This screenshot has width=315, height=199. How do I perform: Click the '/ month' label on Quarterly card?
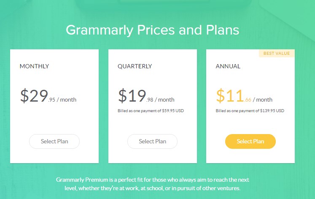(x=164, y=99)
